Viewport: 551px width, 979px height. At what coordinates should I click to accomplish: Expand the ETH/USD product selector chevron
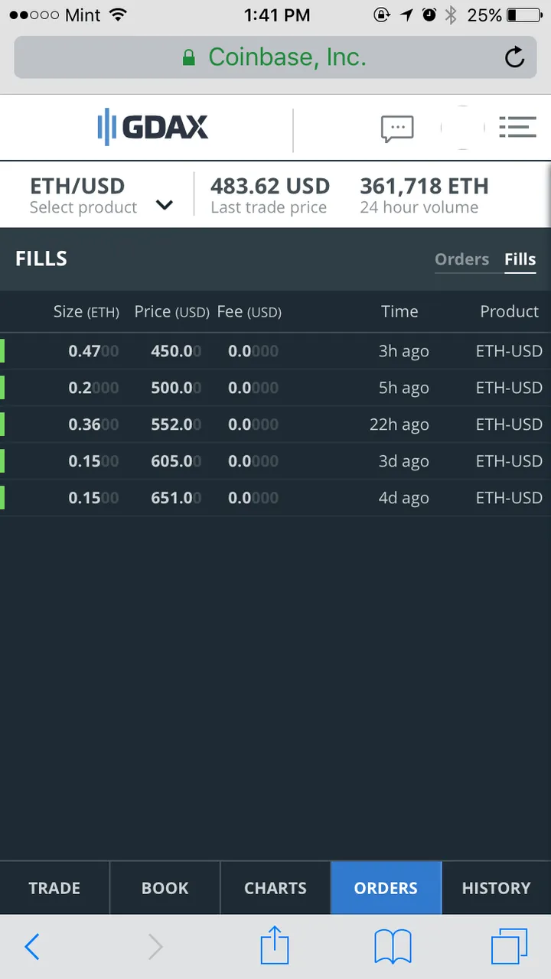pyautogui.click(x=165, y=205)
